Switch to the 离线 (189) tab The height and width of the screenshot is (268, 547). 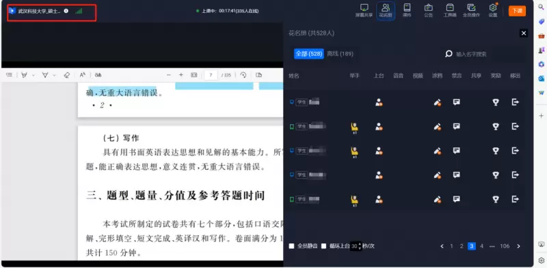(340, 54)
